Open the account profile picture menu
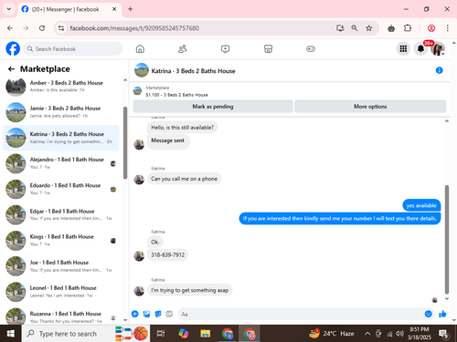The width and height of the screenshot is (457, 342). point(438,48)
